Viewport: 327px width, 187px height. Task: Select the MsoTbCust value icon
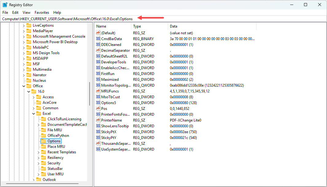[x=98, y=97]
